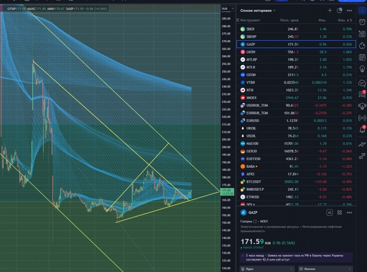
Task: Expand the Список котировок watchlist dropdown
Action: click(258, 10)
